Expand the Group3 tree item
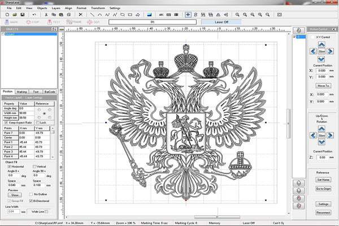The width and height of the screenshot is (339, 226). [2, 34]
